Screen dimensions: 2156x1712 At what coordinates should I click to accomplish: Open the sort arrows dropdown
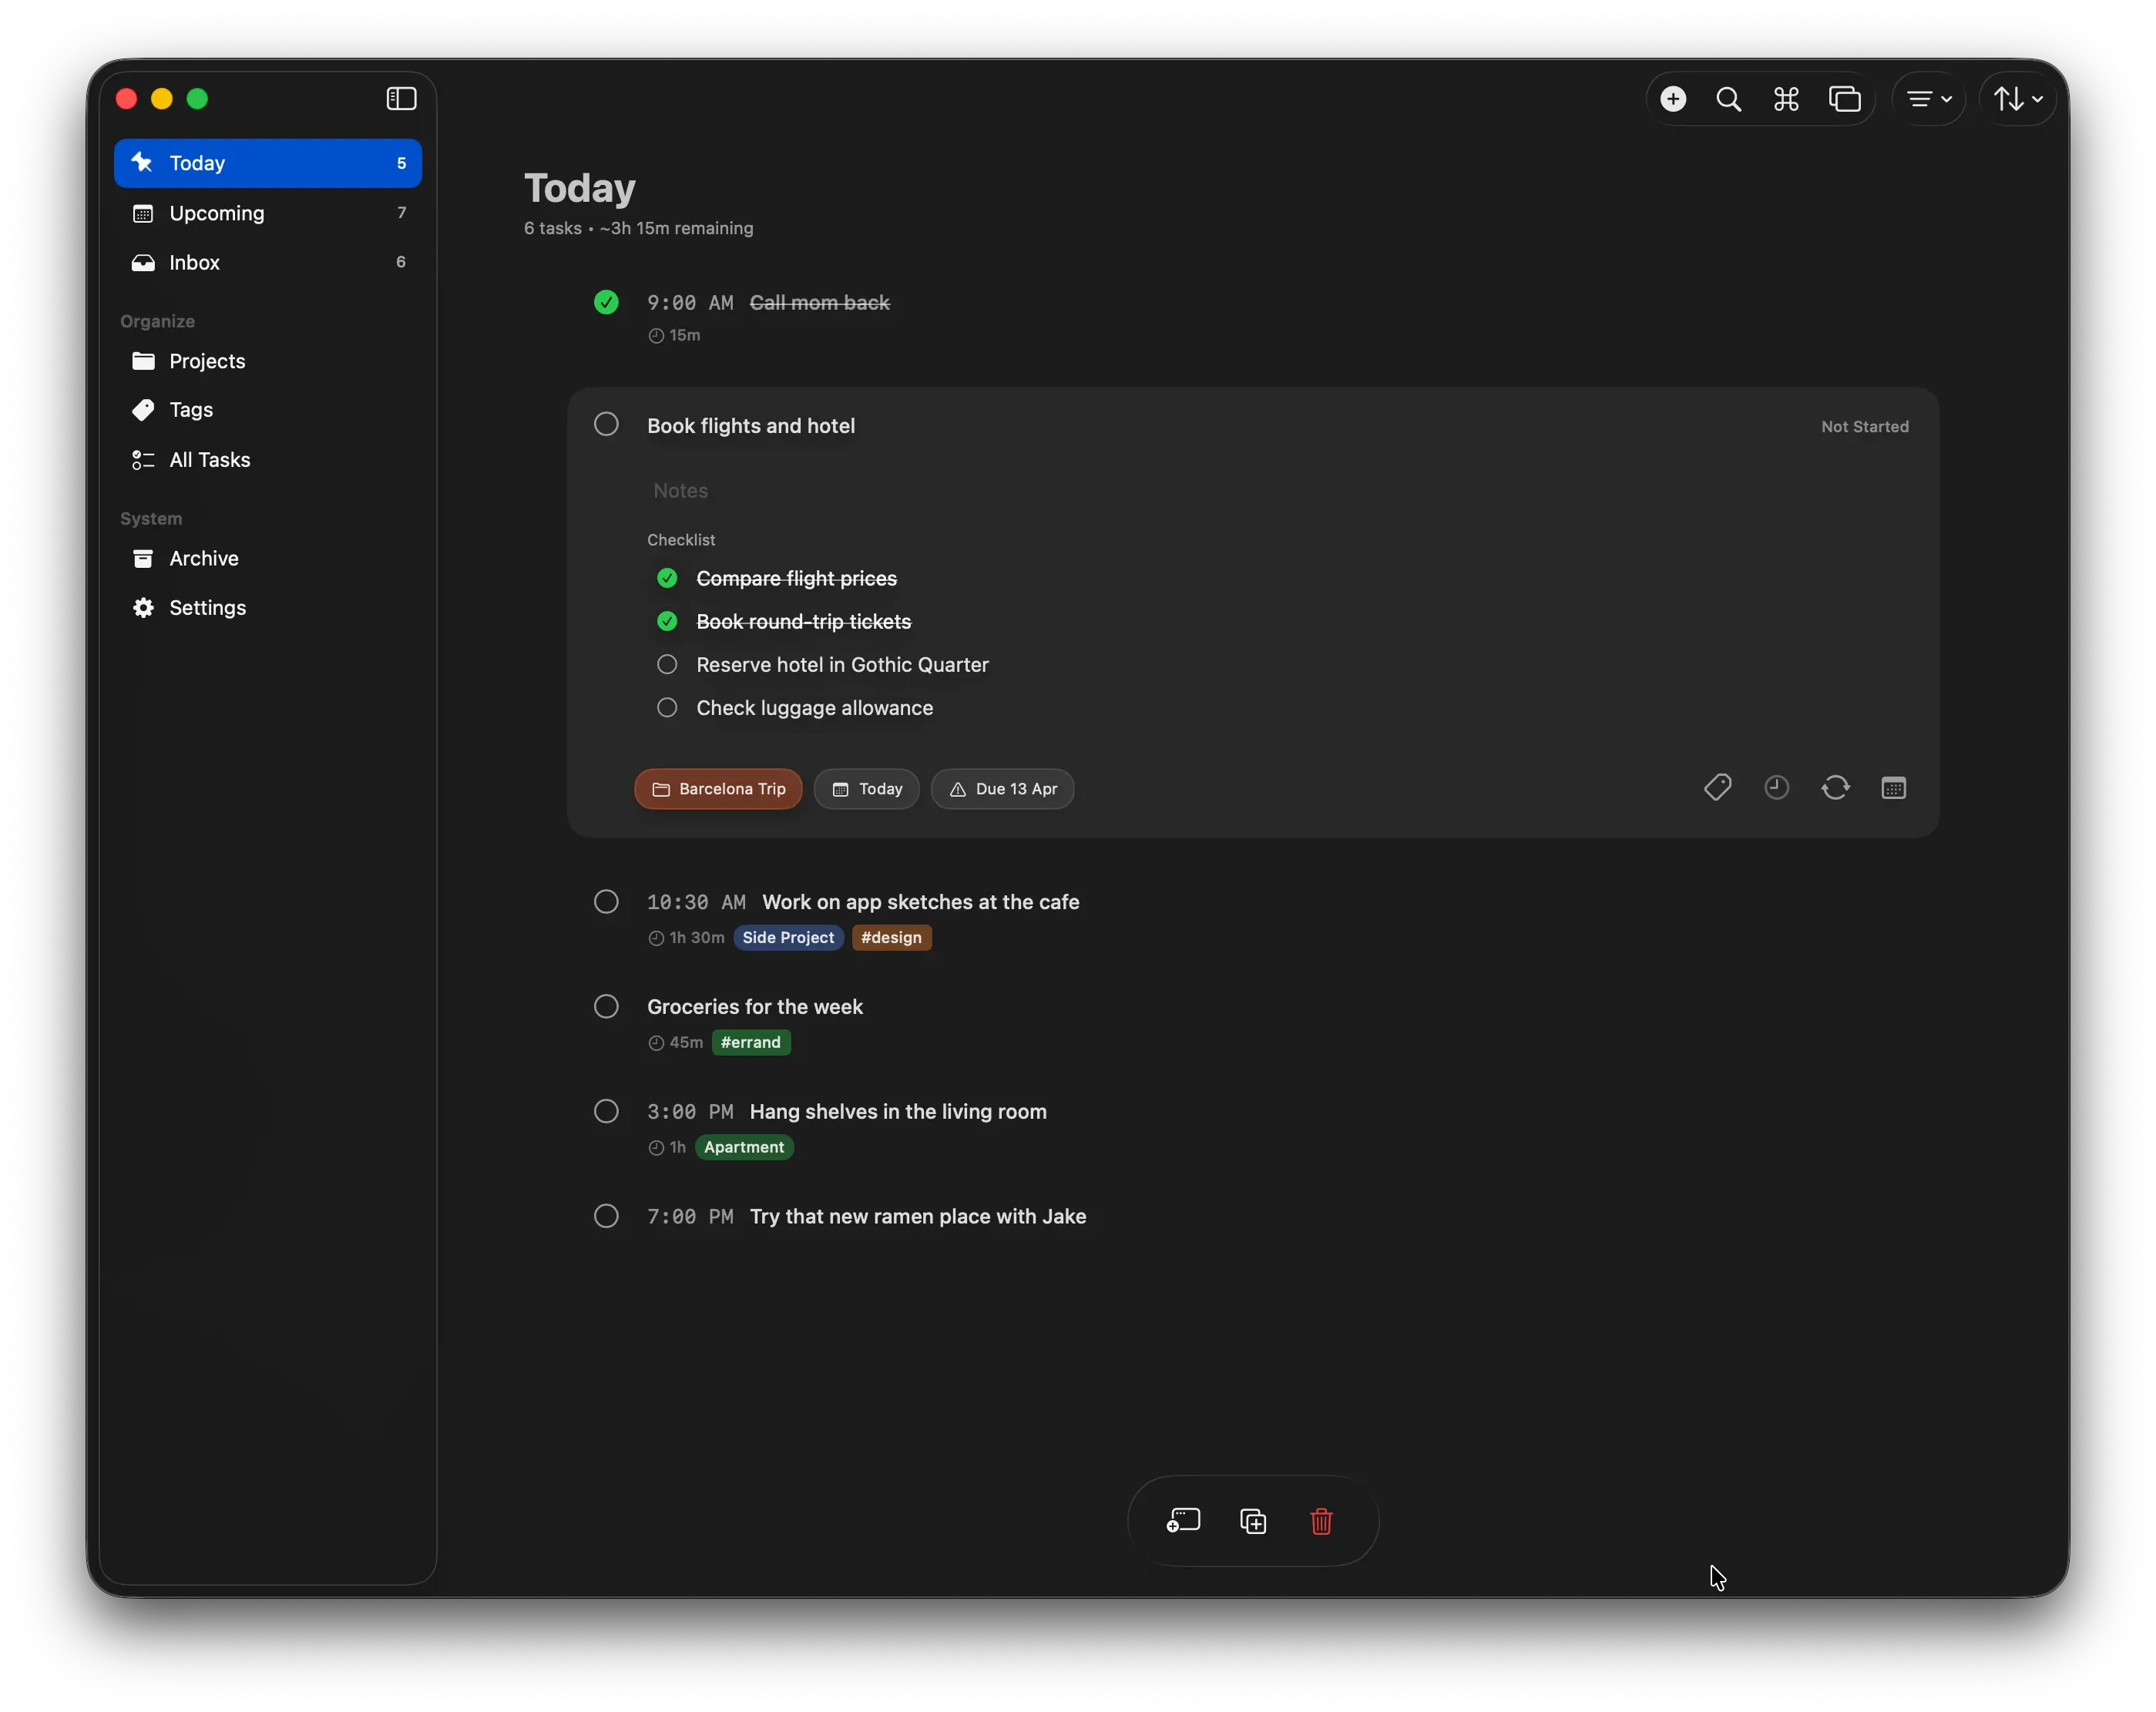coord(2017,98)
